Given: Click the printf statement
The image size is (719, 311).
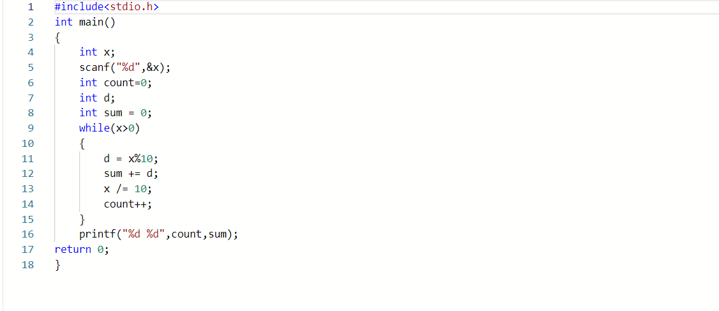Looking at the screenshot, I should 158,234.
